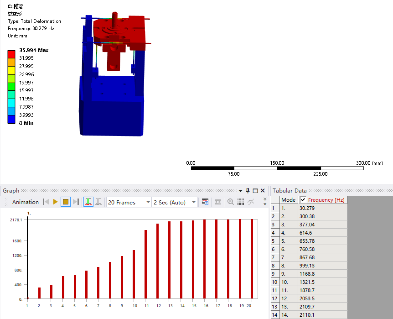Select result sets frame mode icon

98,202
